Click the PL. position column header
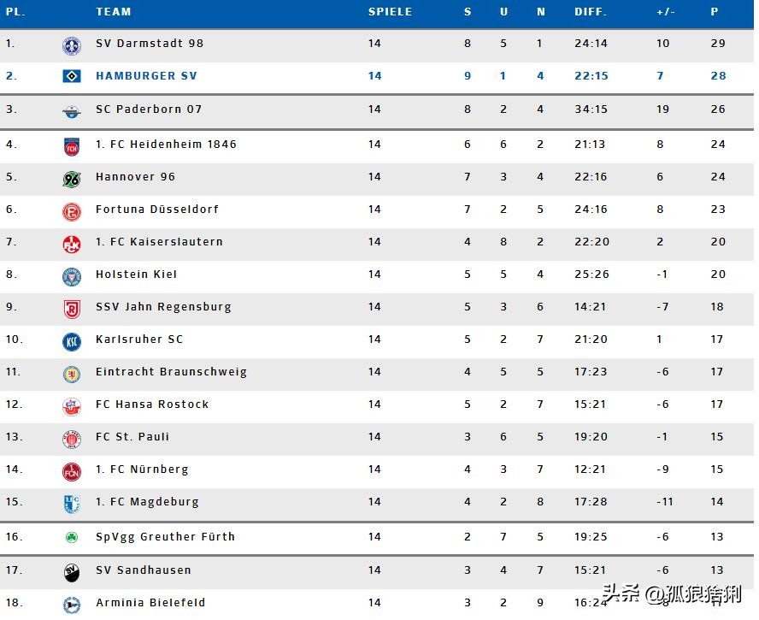Image resolution: width=759 pixels, height=620 pixels. 15,12
